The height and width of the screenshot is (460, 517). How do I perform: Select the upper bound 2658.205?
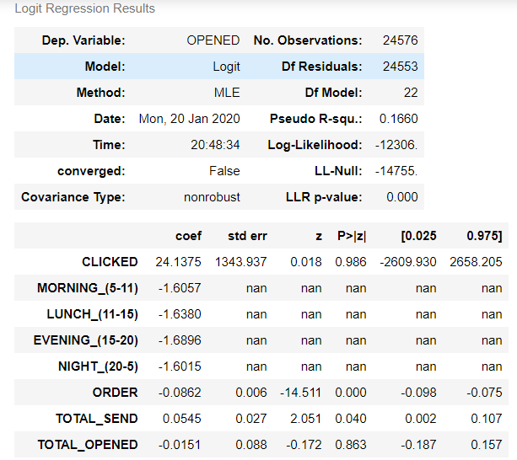476,262
